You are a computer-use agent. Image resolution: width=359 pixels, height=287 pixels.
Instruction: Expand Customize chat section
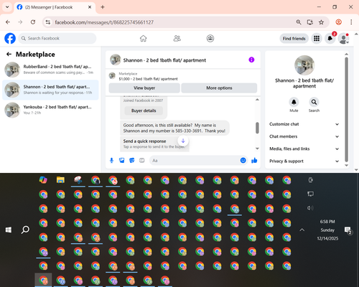(304, 124)
